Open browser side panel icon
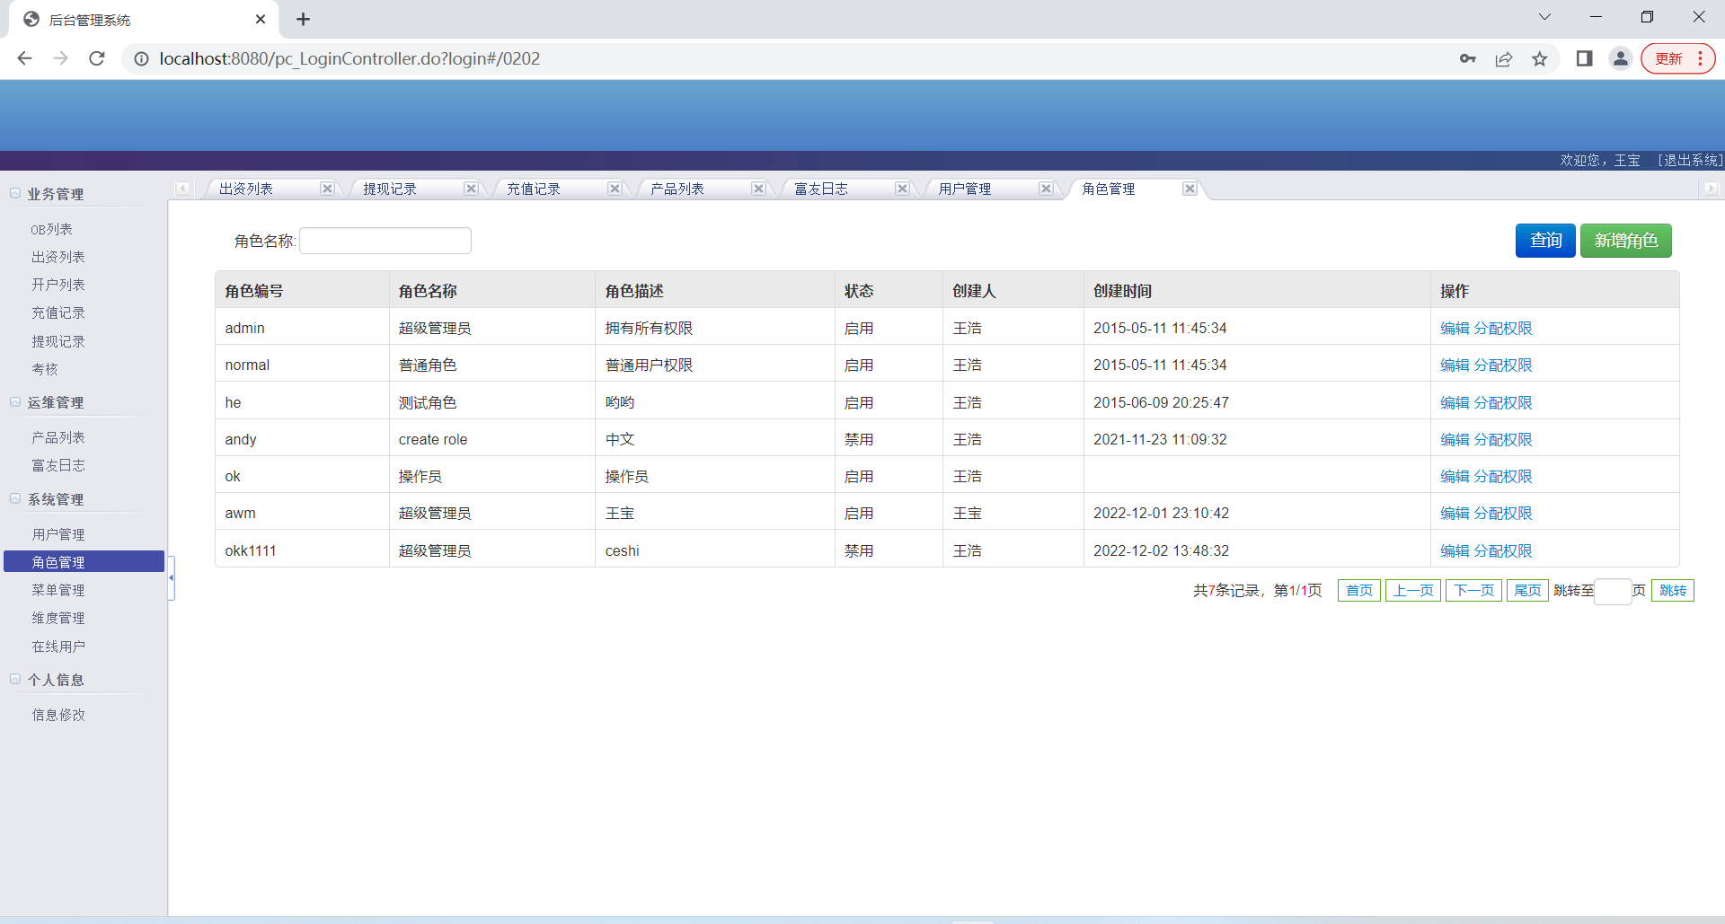 pyautogui.click(x=1585, y=58)
